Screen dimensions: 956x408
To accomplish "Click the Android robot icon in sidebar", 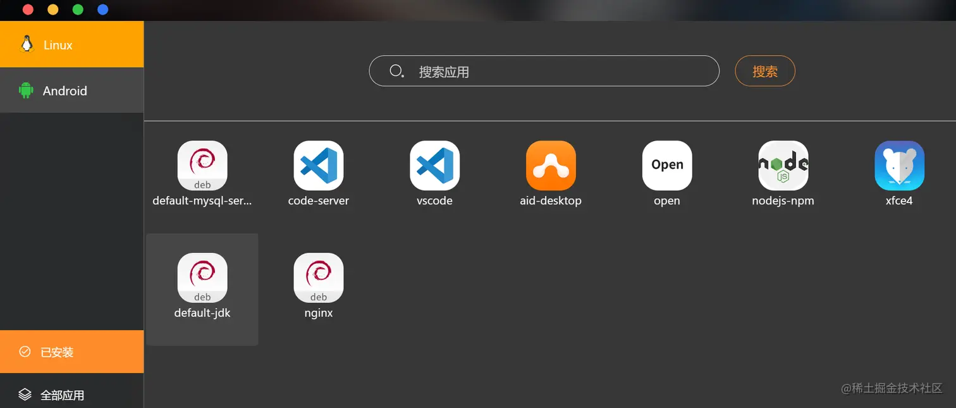I will tap(26, 90).
